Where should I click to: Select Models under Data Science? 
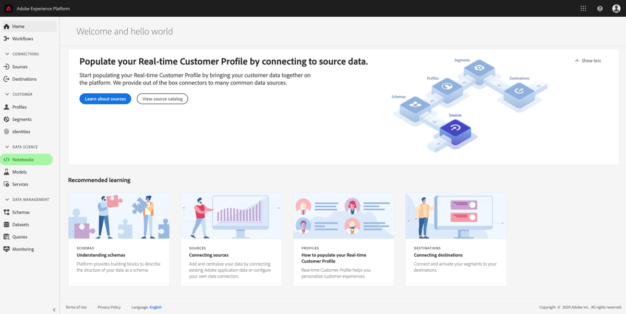(18, 172)
